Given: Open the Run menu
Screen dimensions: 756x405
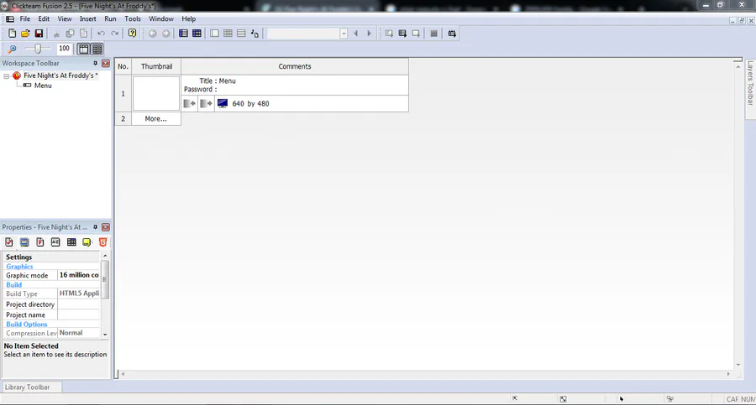Looking at the screenshot, I should (x=110, y=18).
